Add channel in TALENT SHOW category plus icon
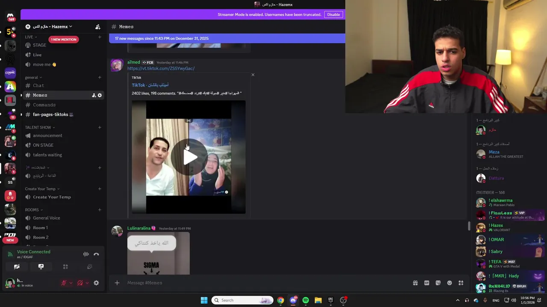This screenshot has width=547, height=307. pyautogui.click(x=100, y=127)
